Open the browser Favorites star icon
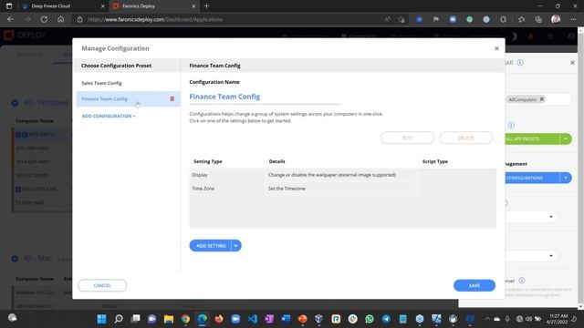Viewport: 584px width, 328px height. pos(521,19)
